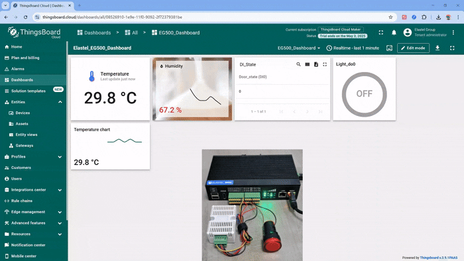Viewport: 464px width, 261px height.
Task: Click the Edit mode button
Action: pos(413,48)
